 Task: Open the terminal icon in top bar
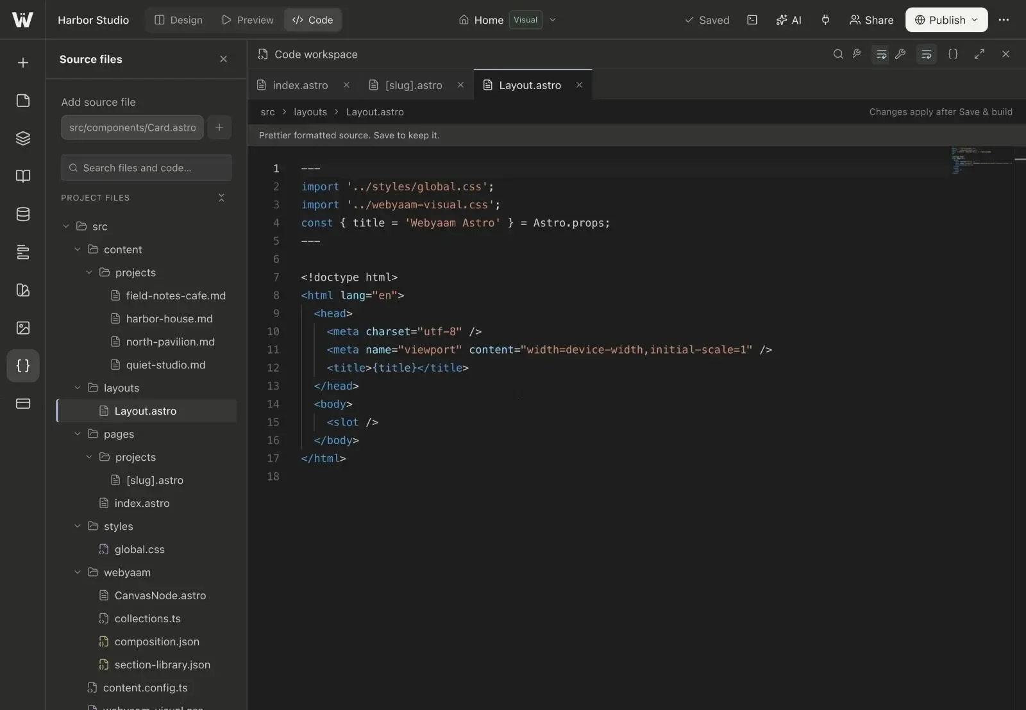click(x=752, y=20)
